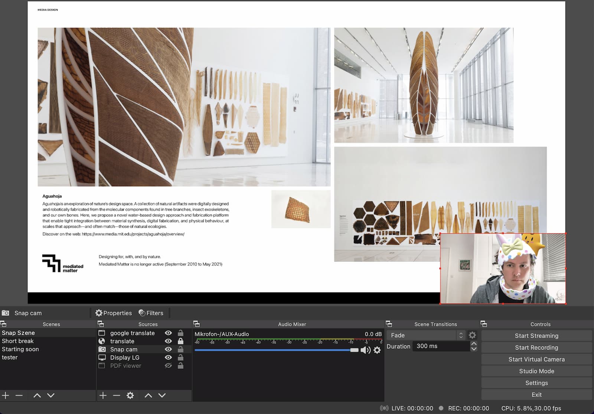Open source properties gear in Sources toolbar
594x414 pixels.
(130, 395)
